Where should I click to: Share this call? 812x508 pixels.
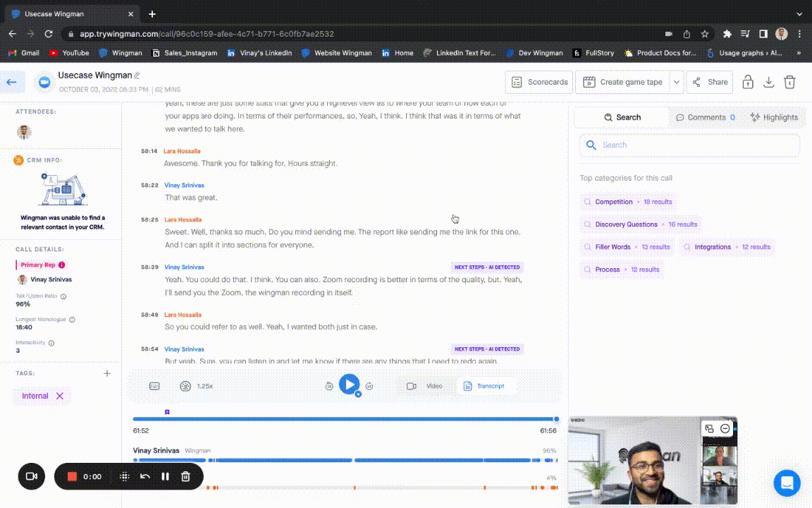pos(710,82)
